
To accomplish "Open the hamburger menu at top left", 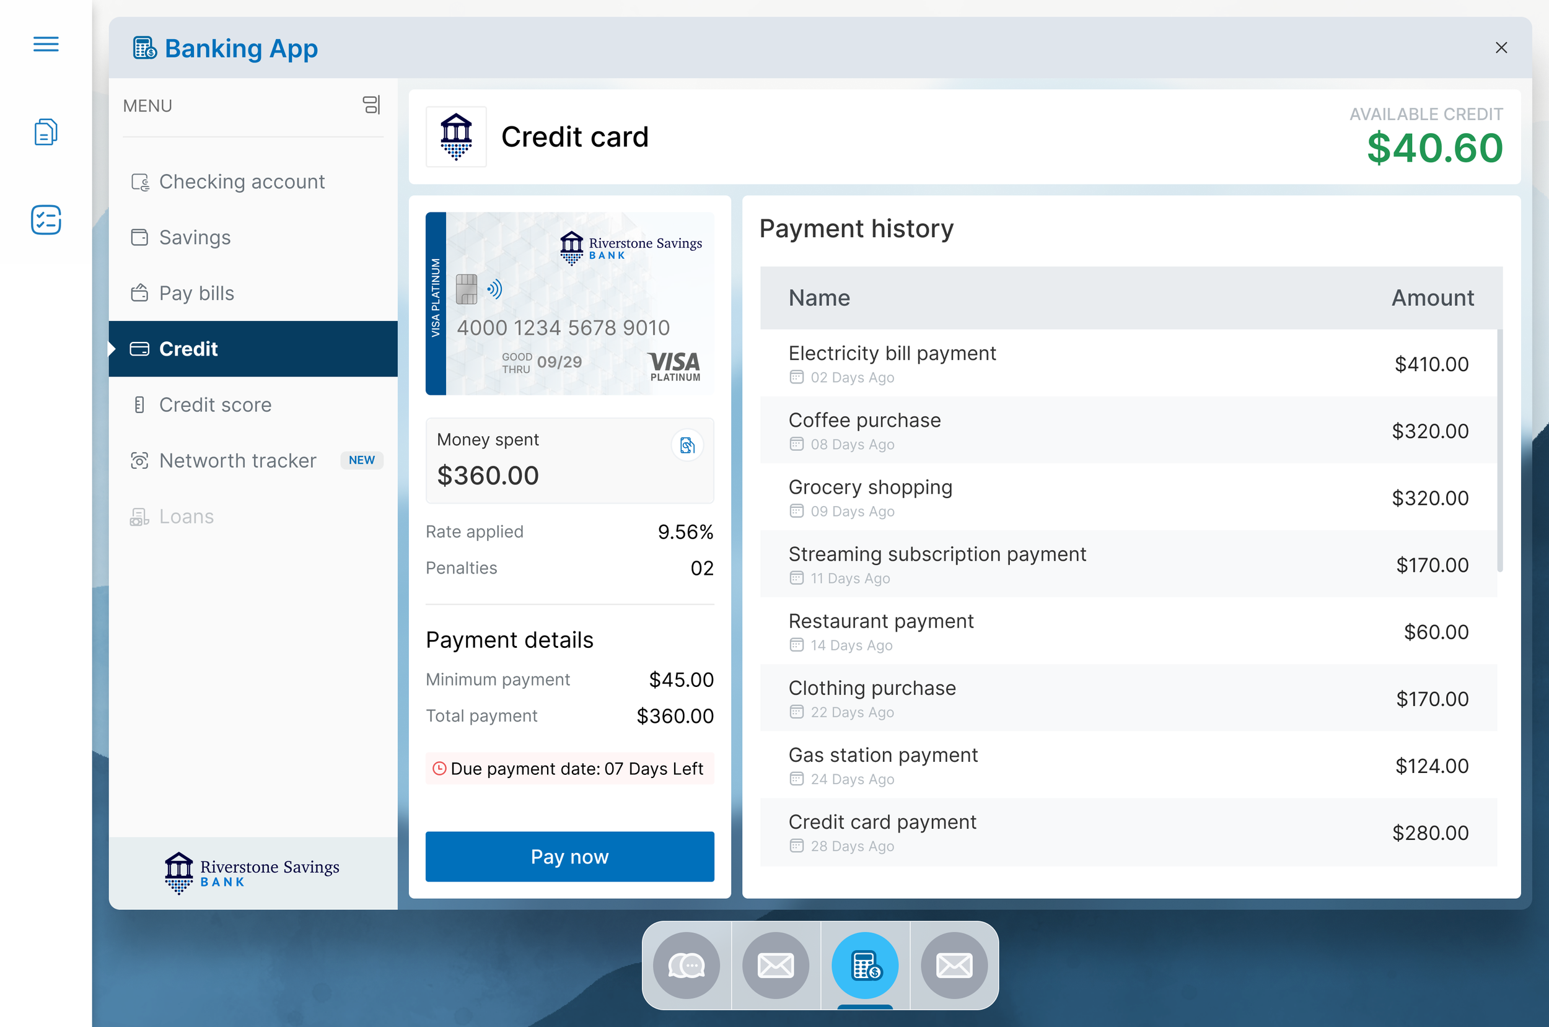I will click(x=45, y=43).
